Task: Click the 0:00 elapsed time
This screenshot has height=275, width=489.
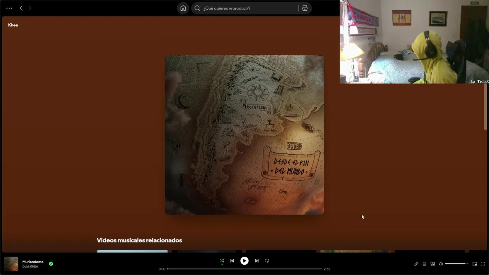Action: point(162,269)
